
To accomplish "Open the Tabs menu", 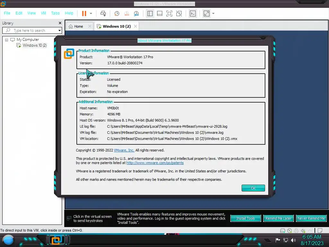I will pyautogui.click(x=55, y=13).
